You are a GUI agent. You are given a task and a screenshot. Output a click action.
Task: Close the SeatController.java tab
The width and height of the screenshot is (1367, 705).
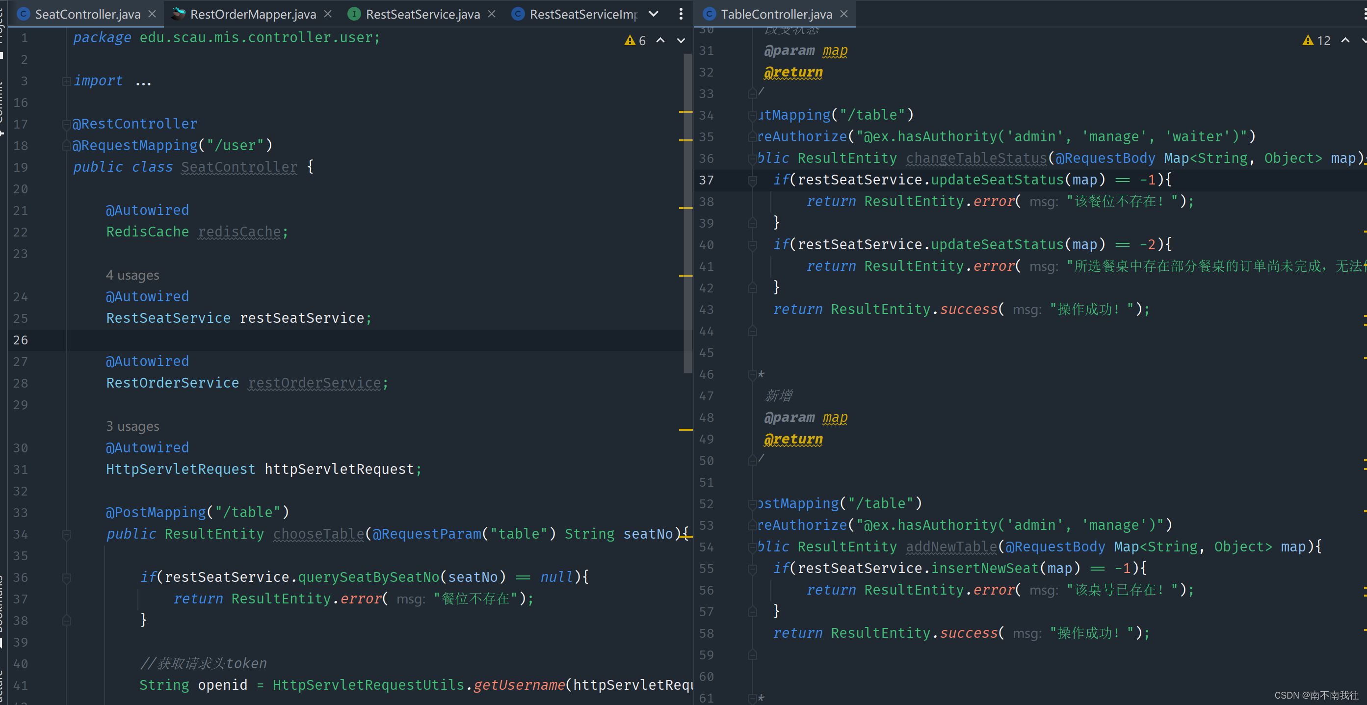152,14
